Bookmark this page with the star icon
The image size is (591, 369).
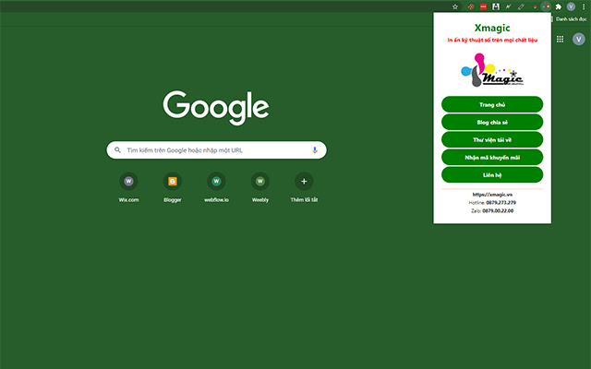coord(455,6)
